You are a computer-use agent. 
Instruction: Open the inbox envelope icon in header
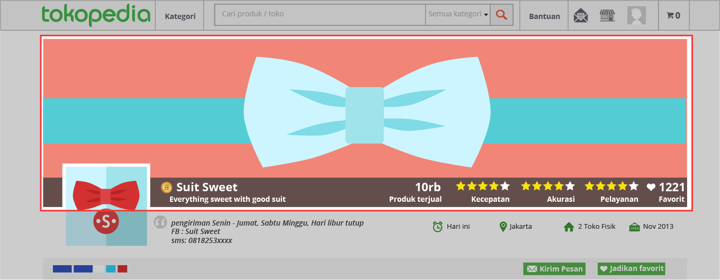[x=581, y=16]
